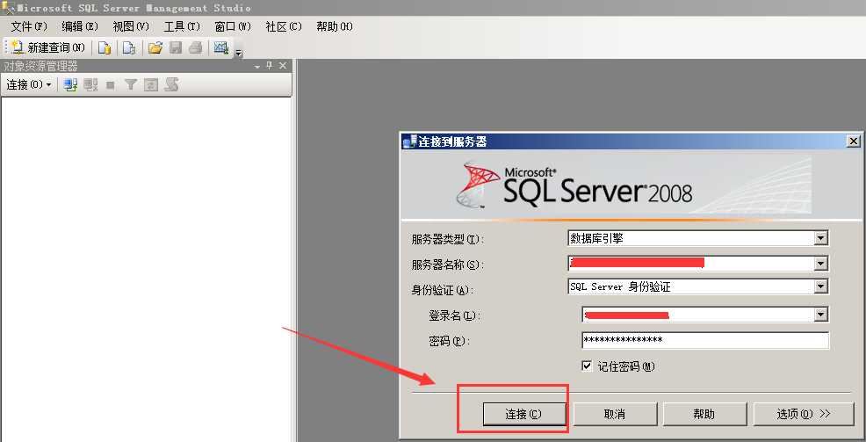The height and width of the screenshot is (442, 866).
Task: Toggle the 记住密码 checkbox
Action: (x=587, y=366)
